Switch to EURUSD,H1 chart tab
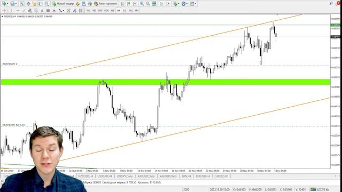 pos(221,176)
